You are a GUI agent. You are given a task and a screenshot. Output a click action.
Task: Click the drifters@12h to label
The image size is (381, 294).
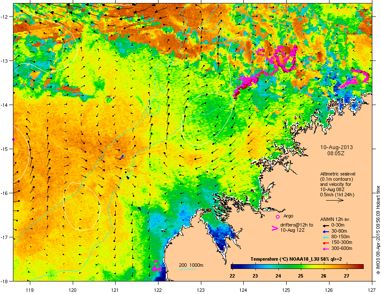point(297,225)
